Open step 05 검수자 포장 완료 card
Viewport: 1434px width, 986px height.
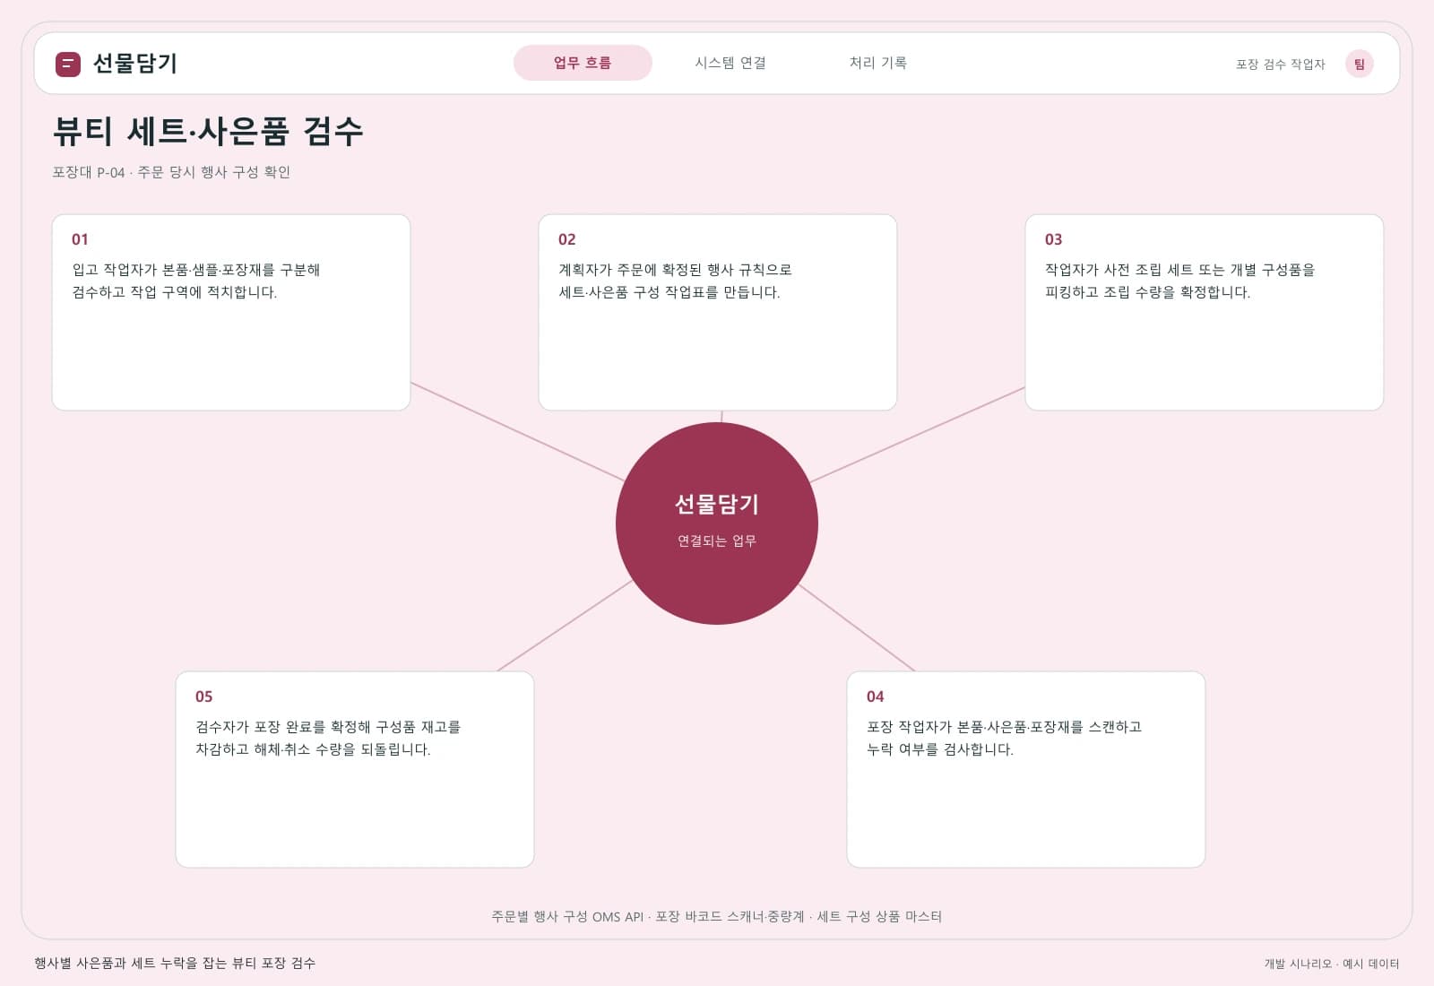click(355, 769)
